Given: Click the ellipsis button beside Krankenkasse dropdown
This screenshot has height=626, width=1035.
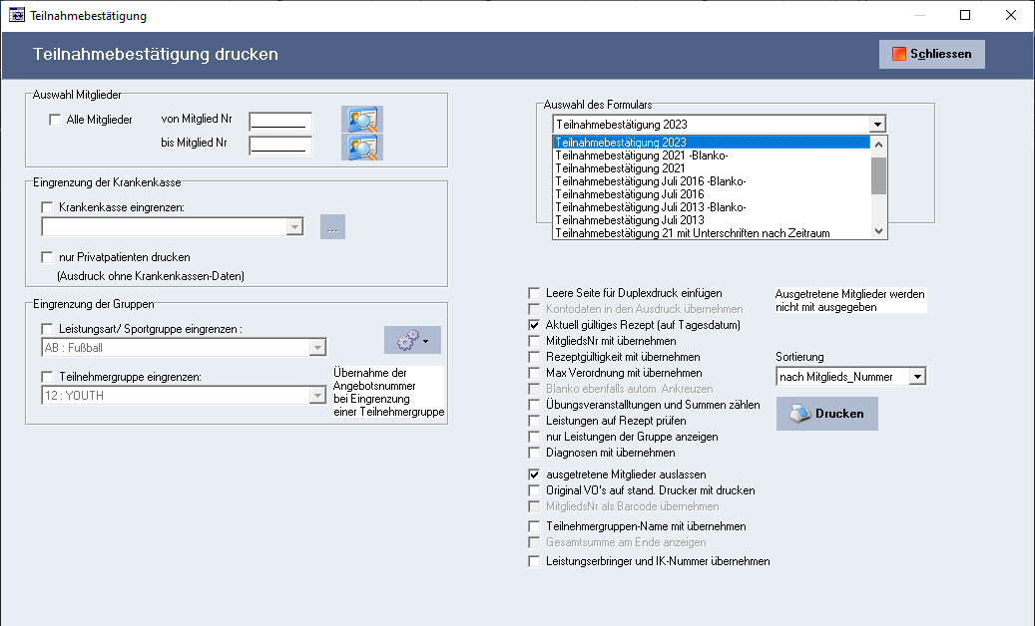Looking at the screenshot, I should [332, 227].
